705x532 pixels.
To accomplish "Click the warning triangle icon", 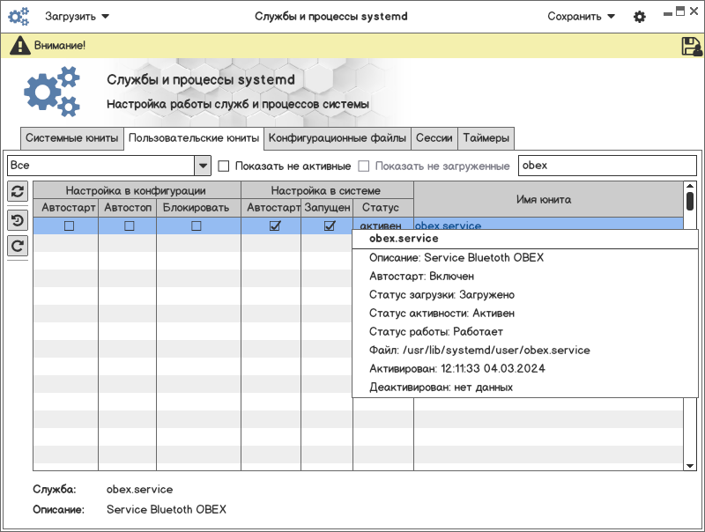I will click(21, 45).
